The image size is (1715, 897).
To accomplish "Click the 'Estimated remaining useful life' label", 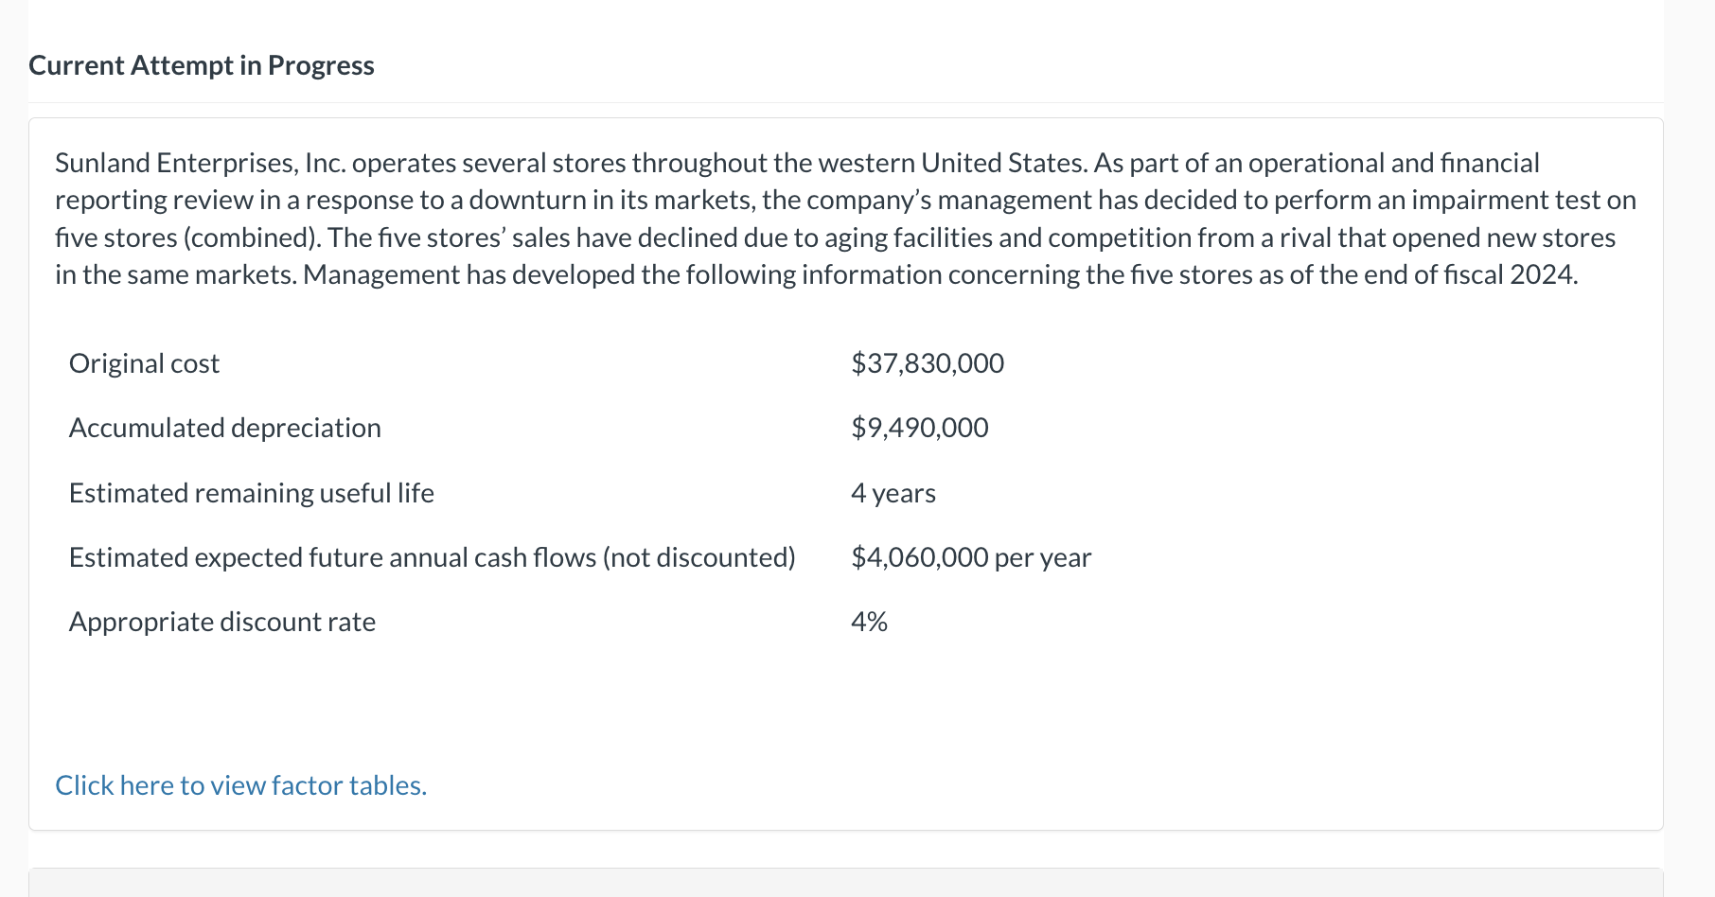I will (x=251, y=493).
